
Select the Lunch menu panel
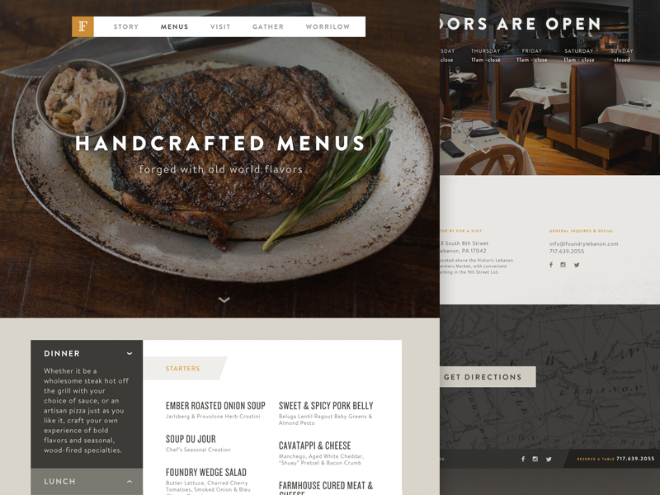click(87, 482)
